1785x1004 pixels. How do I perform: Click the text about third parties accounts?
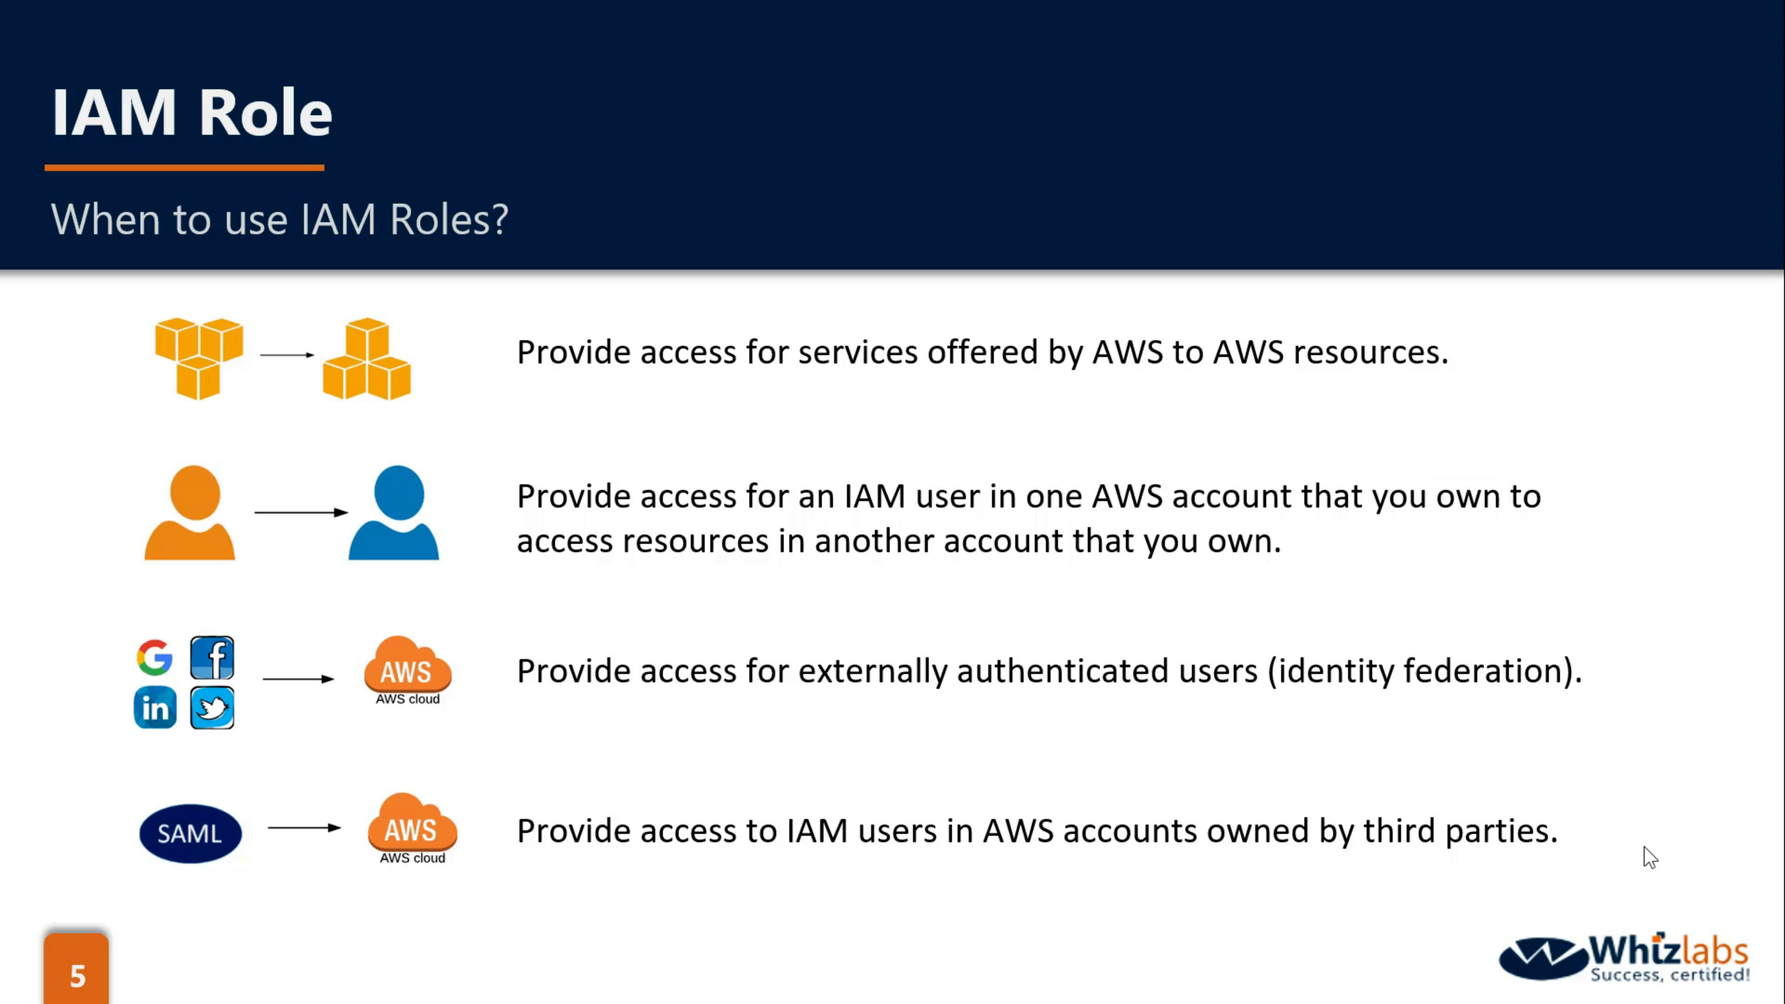click(1037, 831)
